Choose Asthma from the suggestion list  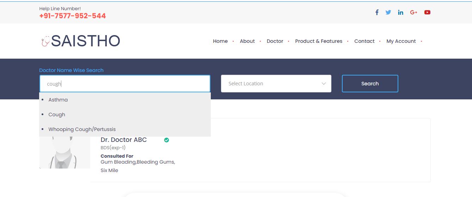[58, 100]
